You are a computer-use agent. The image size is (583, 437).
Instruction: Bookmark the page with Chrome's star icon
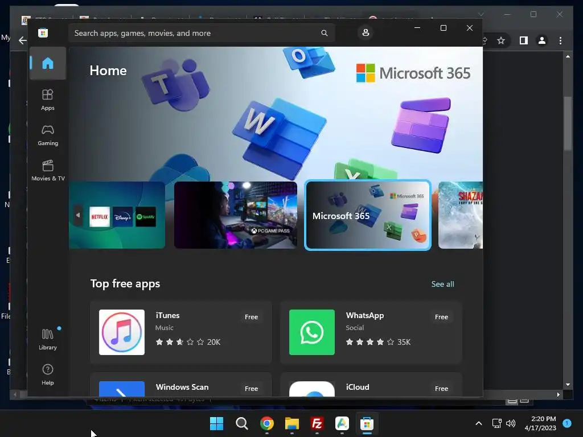tap(501, 40)
